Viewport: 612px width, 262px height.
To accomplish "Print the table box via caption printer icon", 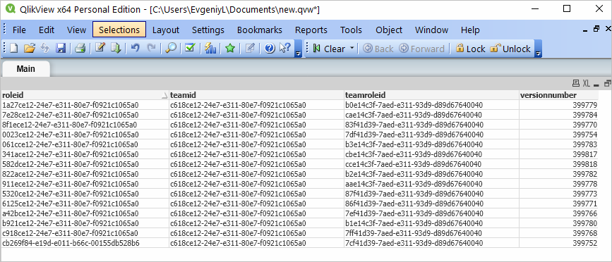I will click(576, 83).
